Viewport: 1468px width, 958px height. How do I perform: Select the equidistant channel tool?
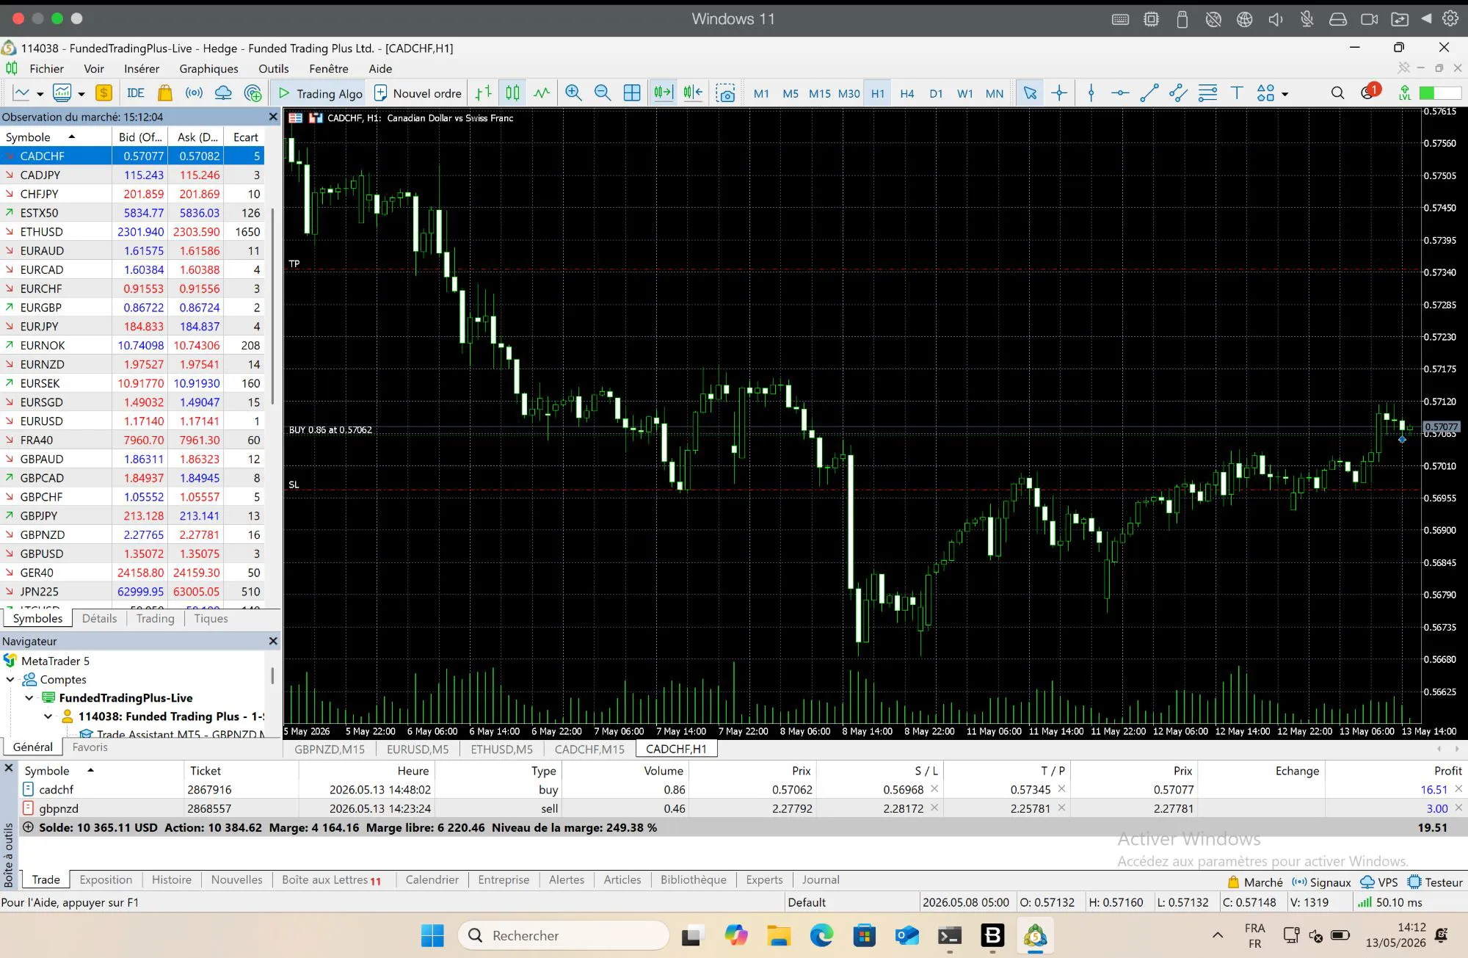coord(1179,93)
